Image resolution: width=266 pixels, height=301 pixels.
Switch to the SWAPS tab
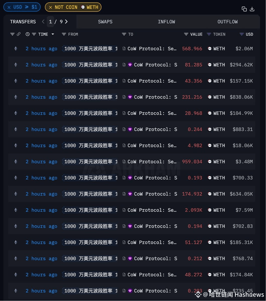pyautogui.click(x=105, y=22)
